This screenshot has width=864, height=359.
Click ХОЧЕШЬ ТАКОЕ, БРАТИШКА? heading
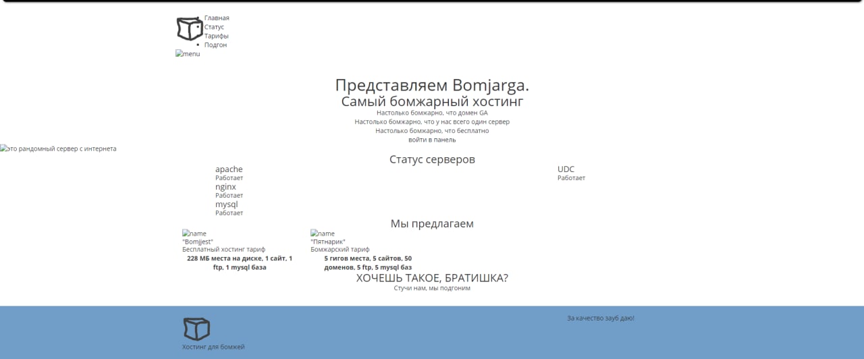click(432, 278)
